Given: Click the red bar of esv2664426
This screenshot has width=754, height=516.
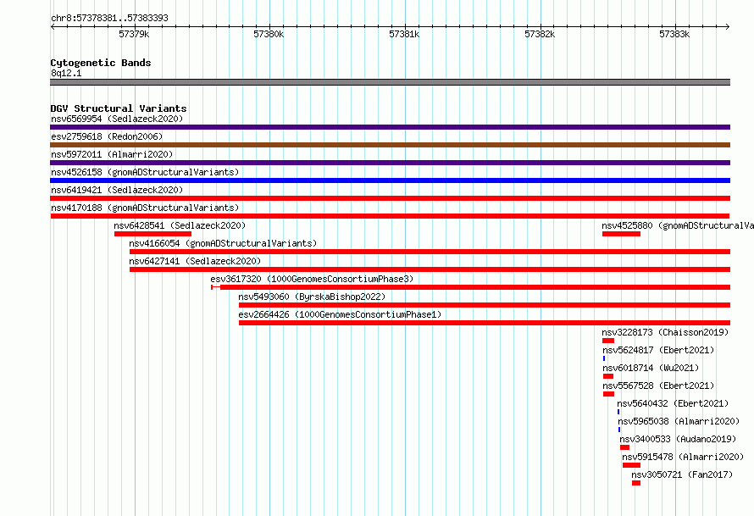Looking at the screenshot, I should (485, 323).
